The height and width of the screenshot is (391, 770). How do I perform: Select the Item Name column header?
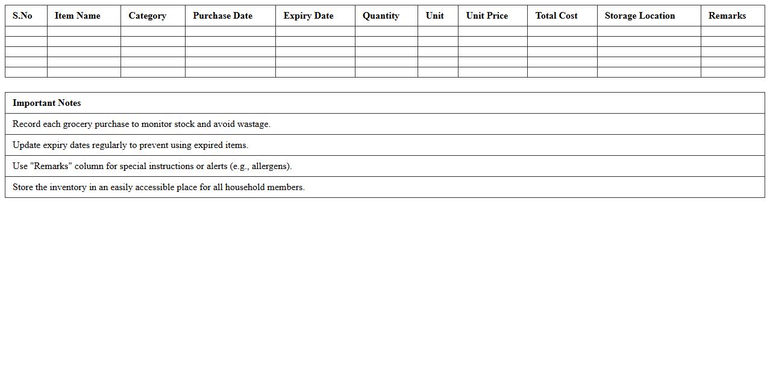tap(77, 16)
